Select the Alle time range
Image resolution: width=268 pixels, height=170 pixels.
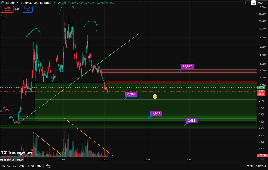click(39, 166)
